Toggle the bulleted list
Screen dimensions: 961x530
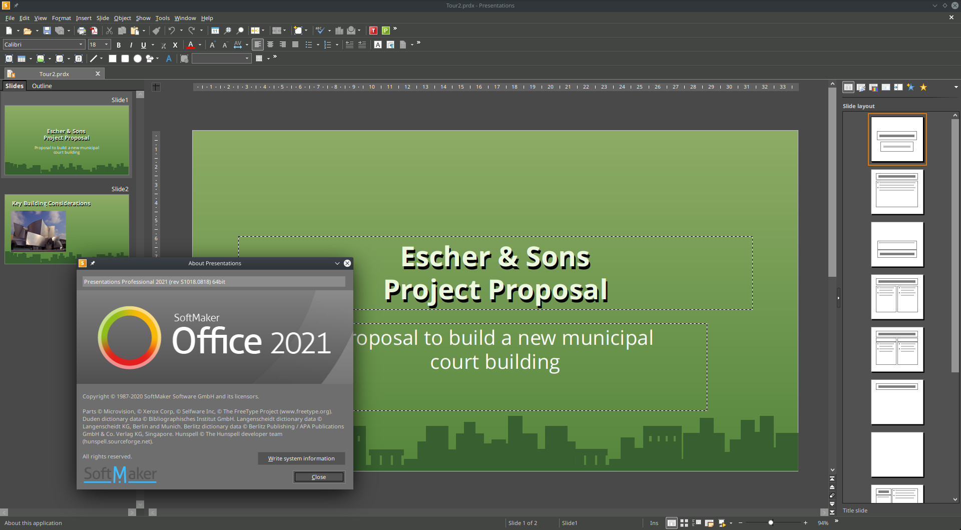(309, 45)
